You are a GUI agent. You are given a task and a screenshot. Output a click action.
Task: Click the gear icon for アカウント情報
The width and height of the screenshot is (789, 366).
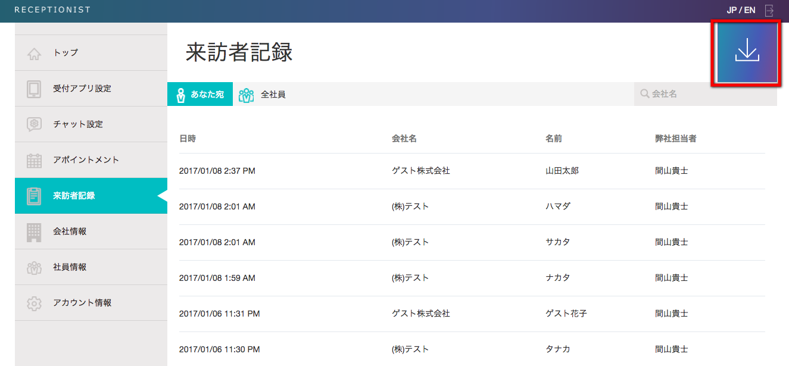(34, 303)
